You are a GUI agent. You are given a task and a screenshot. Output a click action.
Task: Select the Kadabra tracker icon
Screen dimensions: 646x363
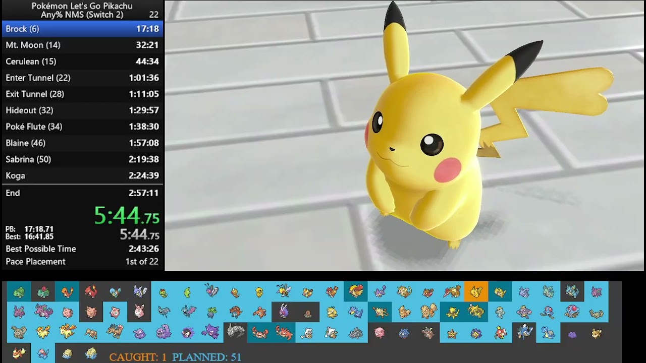pyautogui.click(x=476, y=312)
